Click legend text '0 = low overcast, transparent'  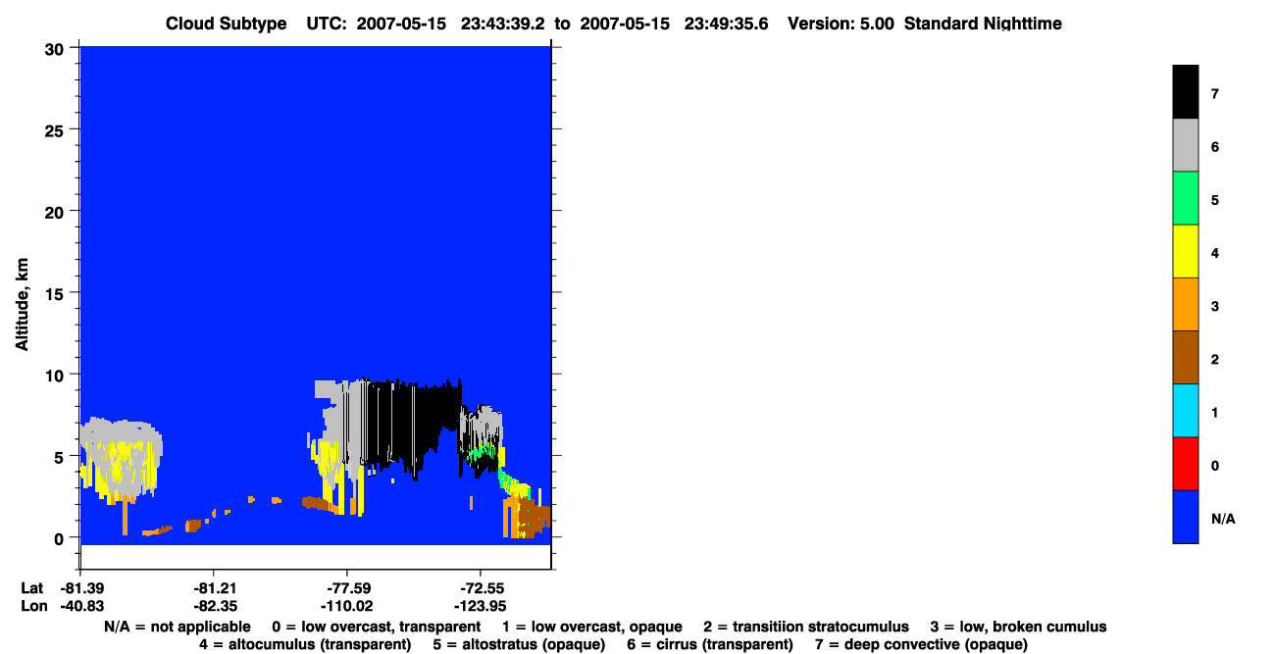[x=376, y=627]
